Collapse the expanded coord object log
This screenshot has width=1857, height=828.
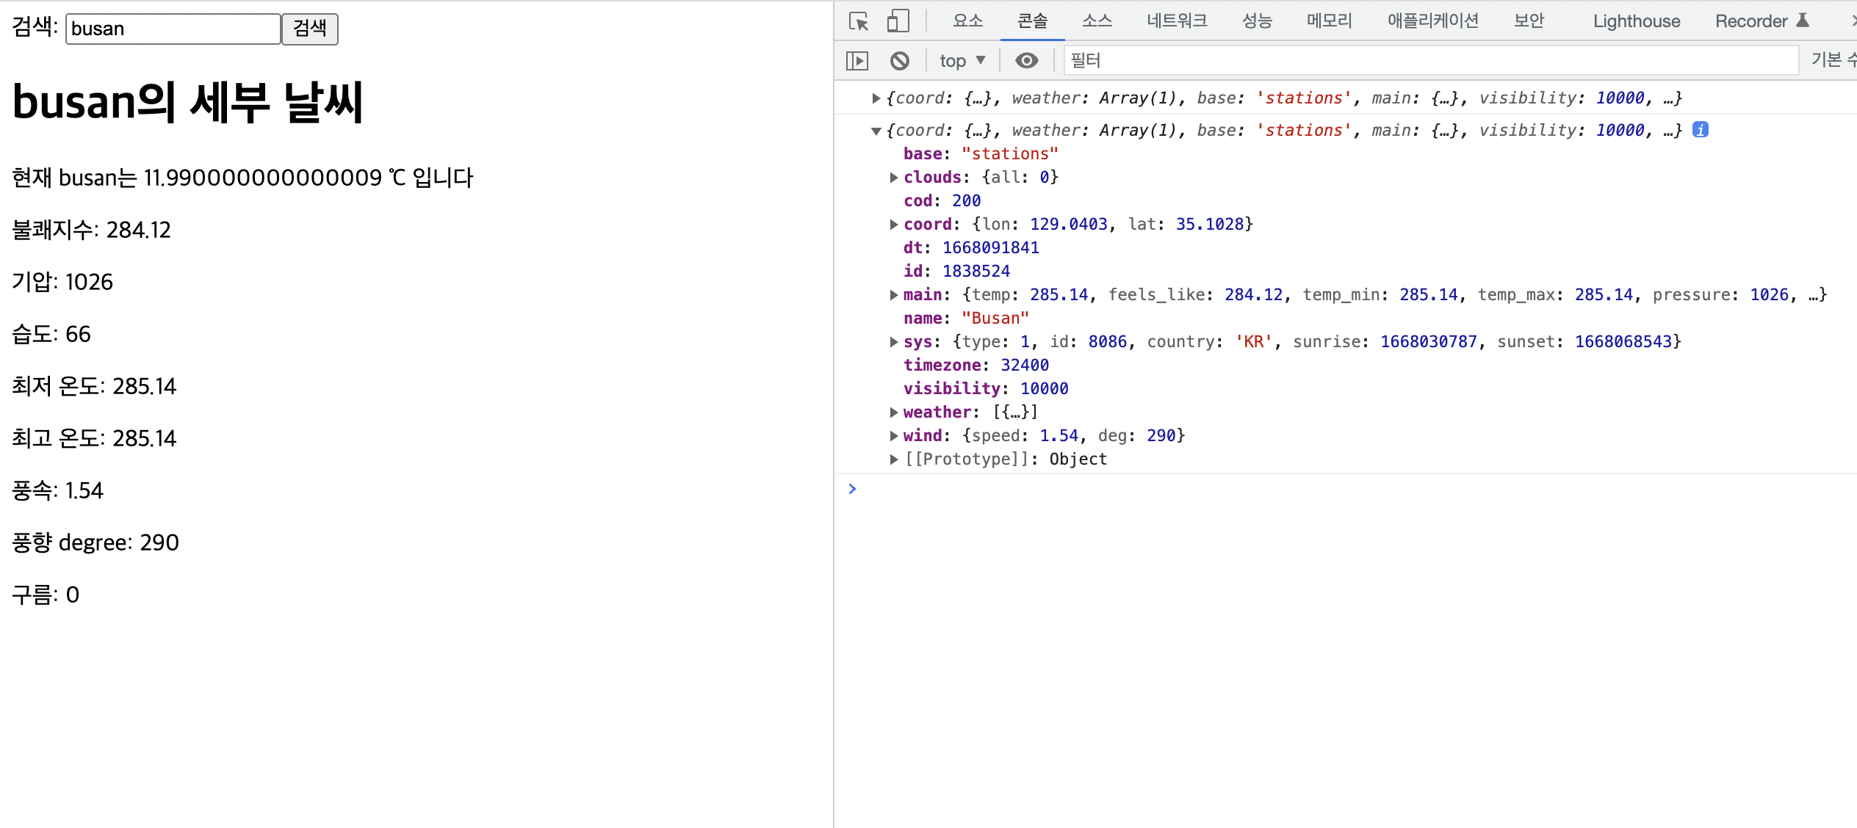(876, 131)
